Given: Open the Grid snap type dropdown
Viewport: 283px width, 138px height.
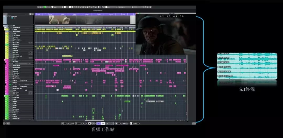Looking at the screenshot, I should click(x=110, y=7).
